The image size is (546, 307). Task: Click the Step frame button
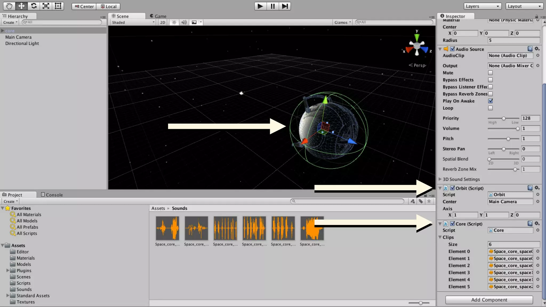[x=284, y=6]
